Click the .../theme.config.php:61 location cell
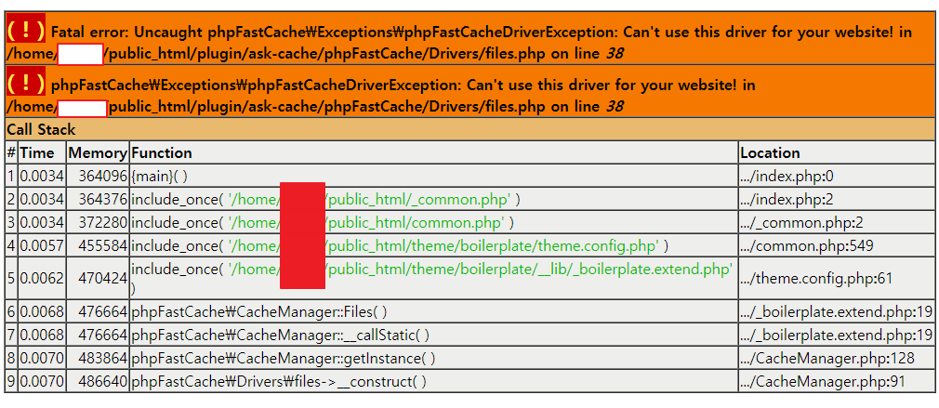 tap(836, 278)
